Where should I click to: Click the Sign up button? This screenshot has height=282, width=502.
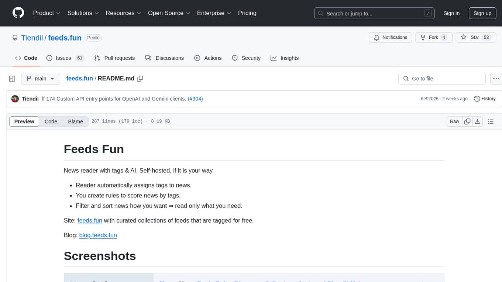pyautogui.click(x=482, y=13)
